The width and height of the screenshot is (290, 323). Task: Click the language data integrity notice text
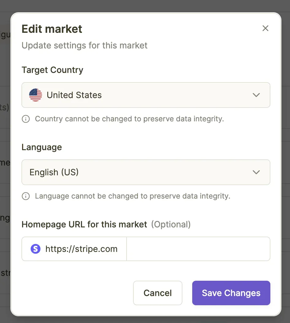coord(132,196)
